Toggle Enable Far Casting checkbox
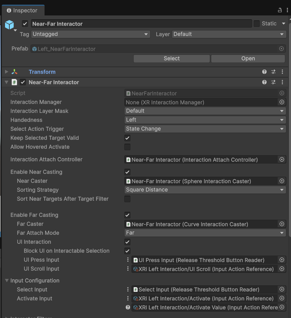This screenshot has width=291, height=318. 127,215
